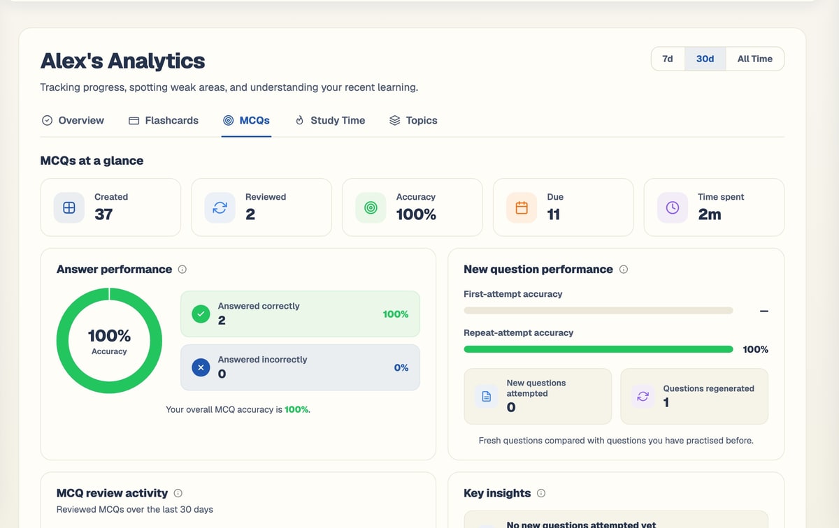Click the Study Time flame icon
This screenshot has height=528, width=839.
point(300,120)
